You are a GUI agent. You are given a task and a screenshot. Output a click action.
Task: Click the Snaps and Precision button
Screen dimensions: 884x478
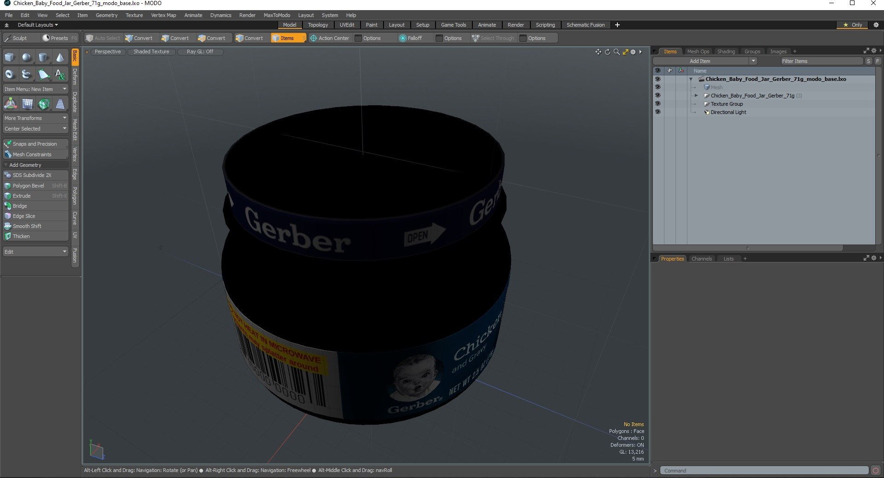(35, 144)
